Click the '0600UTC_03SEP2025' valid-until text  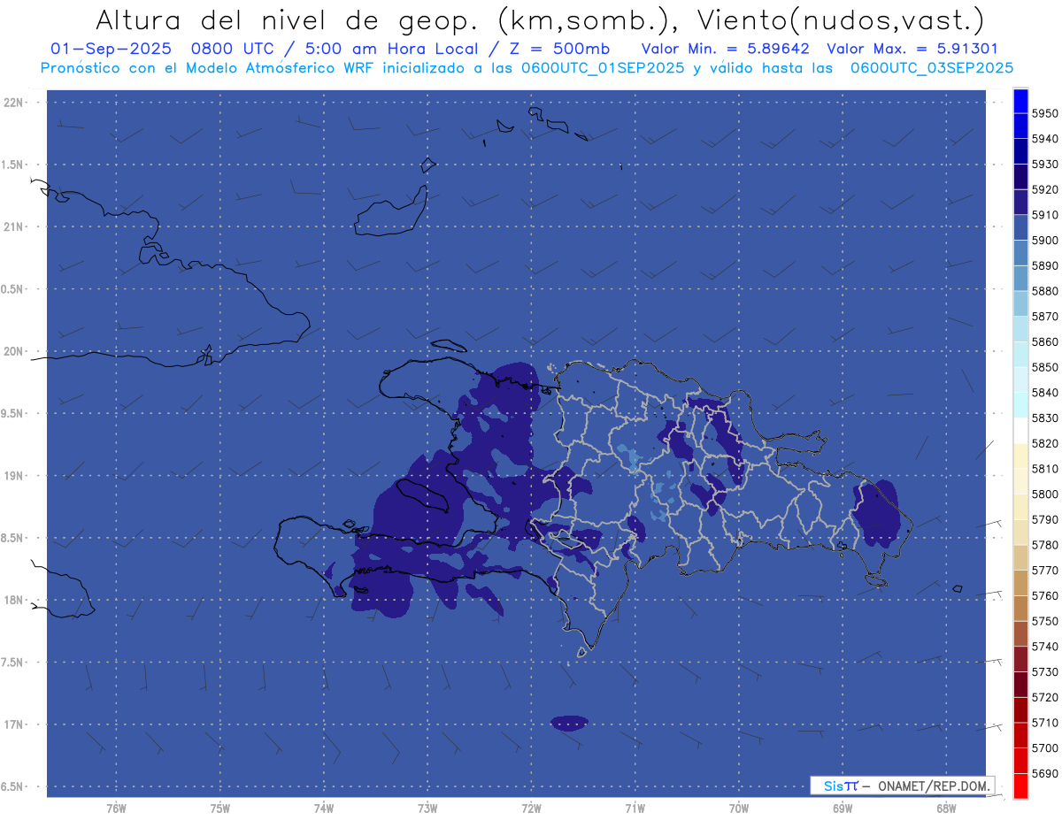[x=933, y=67]
